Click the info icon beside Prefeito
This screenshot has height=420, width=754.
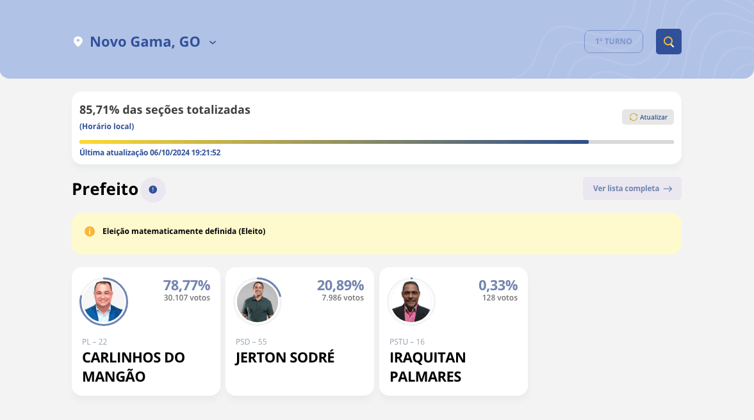pos(152,189)
